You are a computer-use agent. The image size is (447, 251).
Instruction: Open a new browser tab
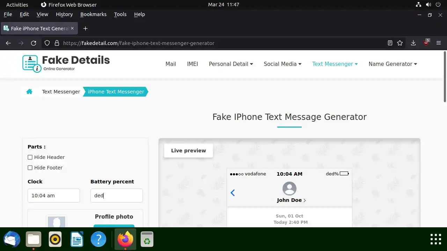point(85,29)
